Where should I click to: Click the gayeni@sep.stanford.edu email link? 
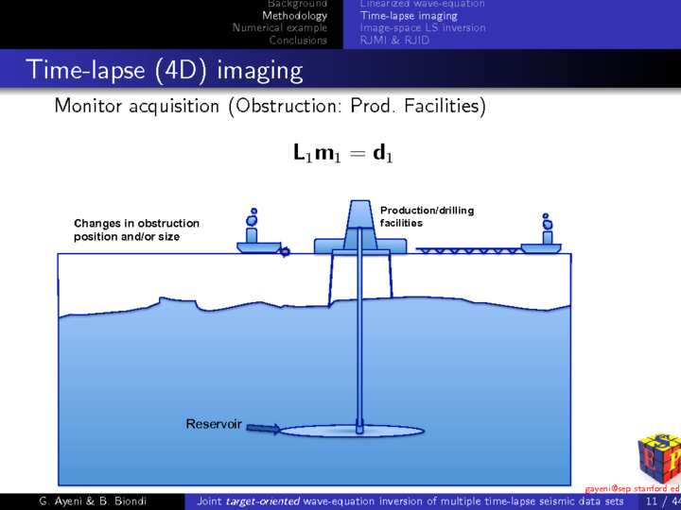[x=632, y=488]
